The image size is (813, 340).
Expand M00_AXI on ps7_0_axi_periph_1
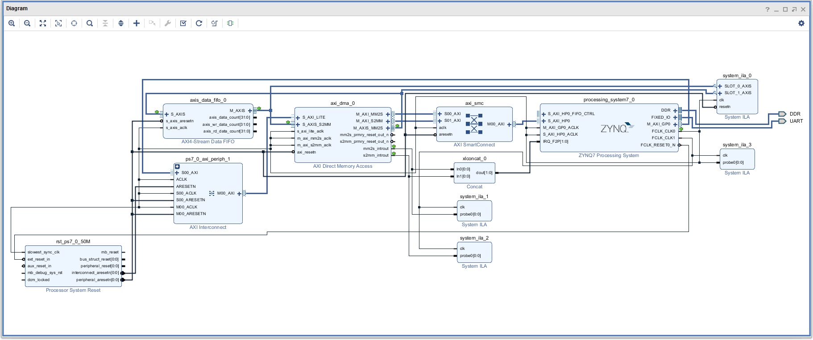pos(239,194)
